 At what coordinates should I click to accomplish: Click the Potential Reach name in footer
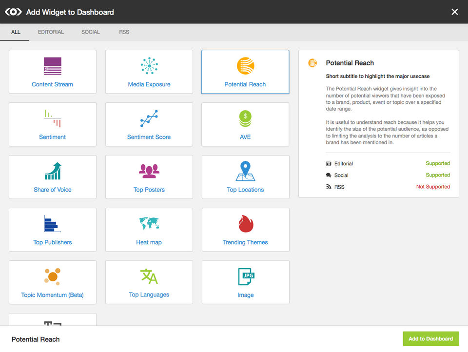pyautogui.click(x=36, y=339)
